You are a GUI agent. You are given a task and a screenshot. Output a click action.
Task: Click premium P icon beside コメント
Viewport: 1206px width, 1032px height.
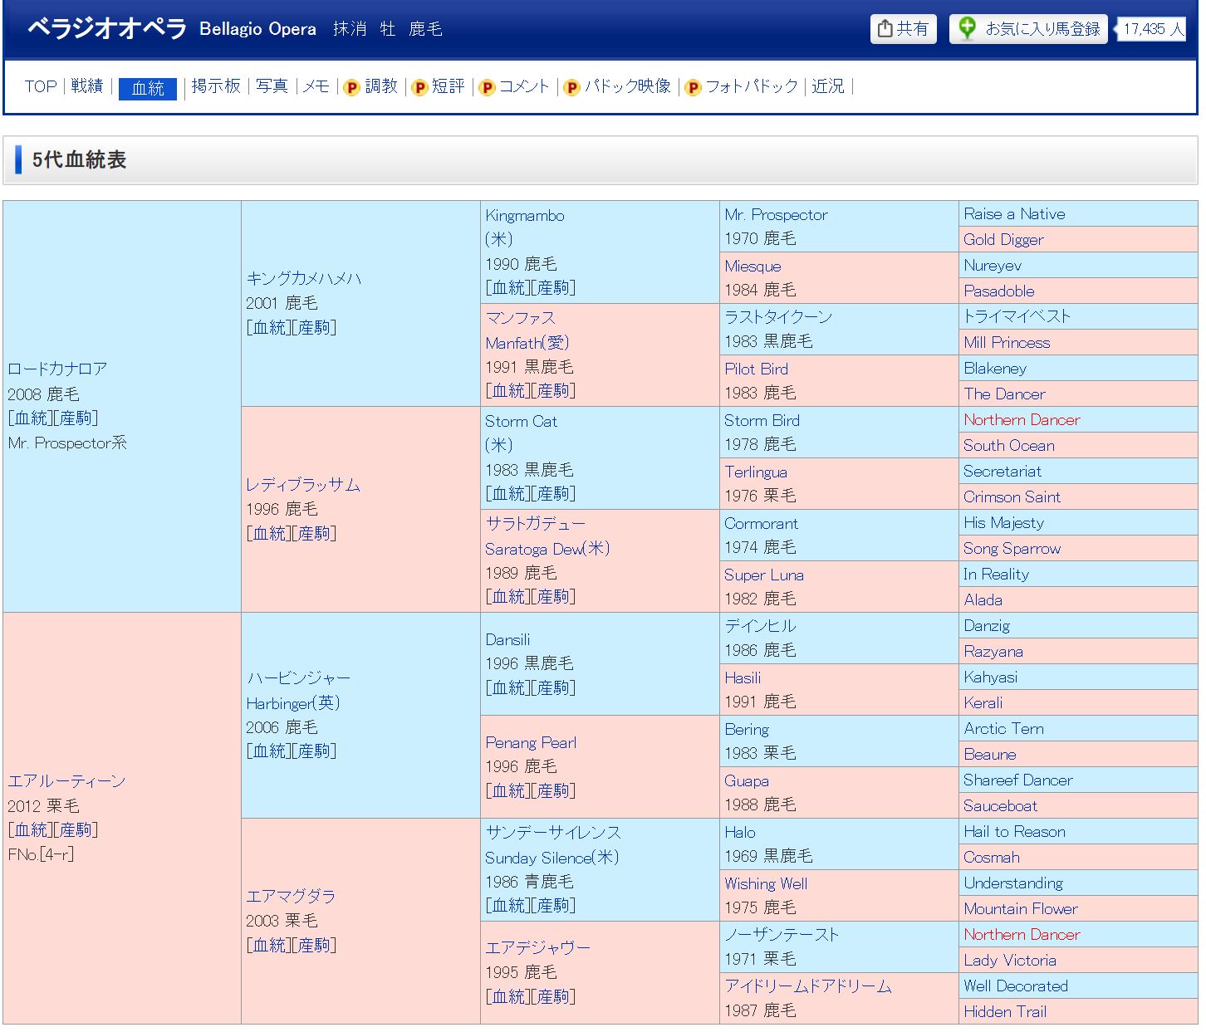click(487, 87)
